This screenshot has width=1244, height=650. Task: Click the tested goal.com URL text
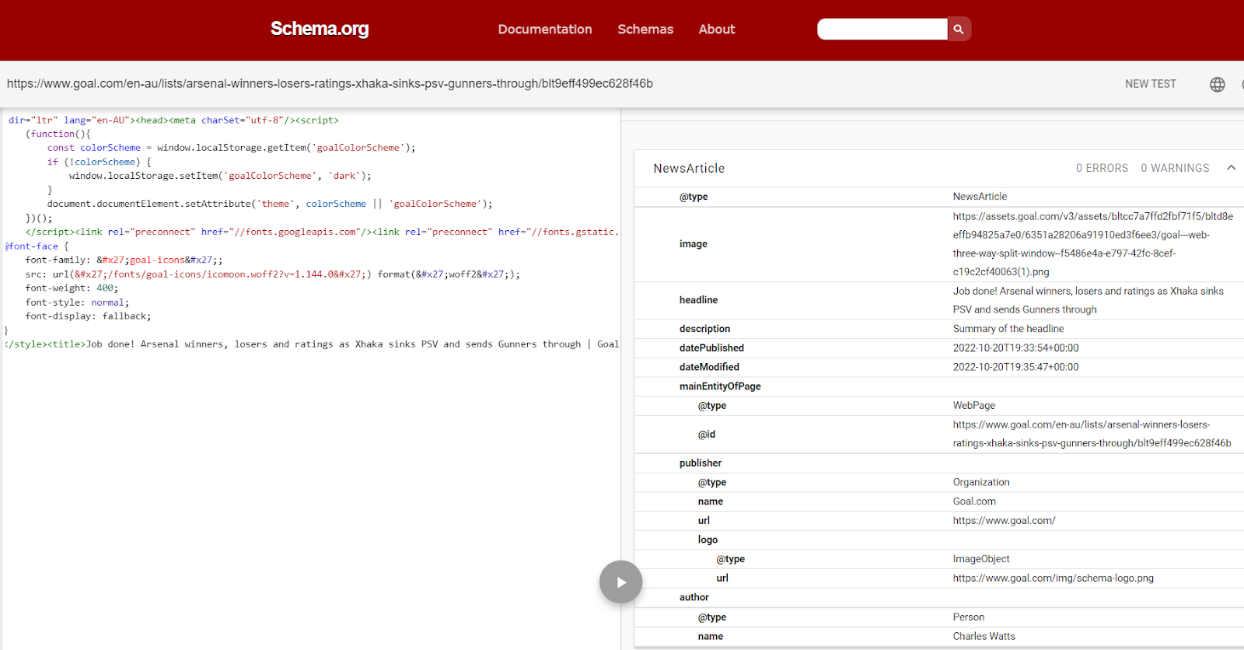330,84
